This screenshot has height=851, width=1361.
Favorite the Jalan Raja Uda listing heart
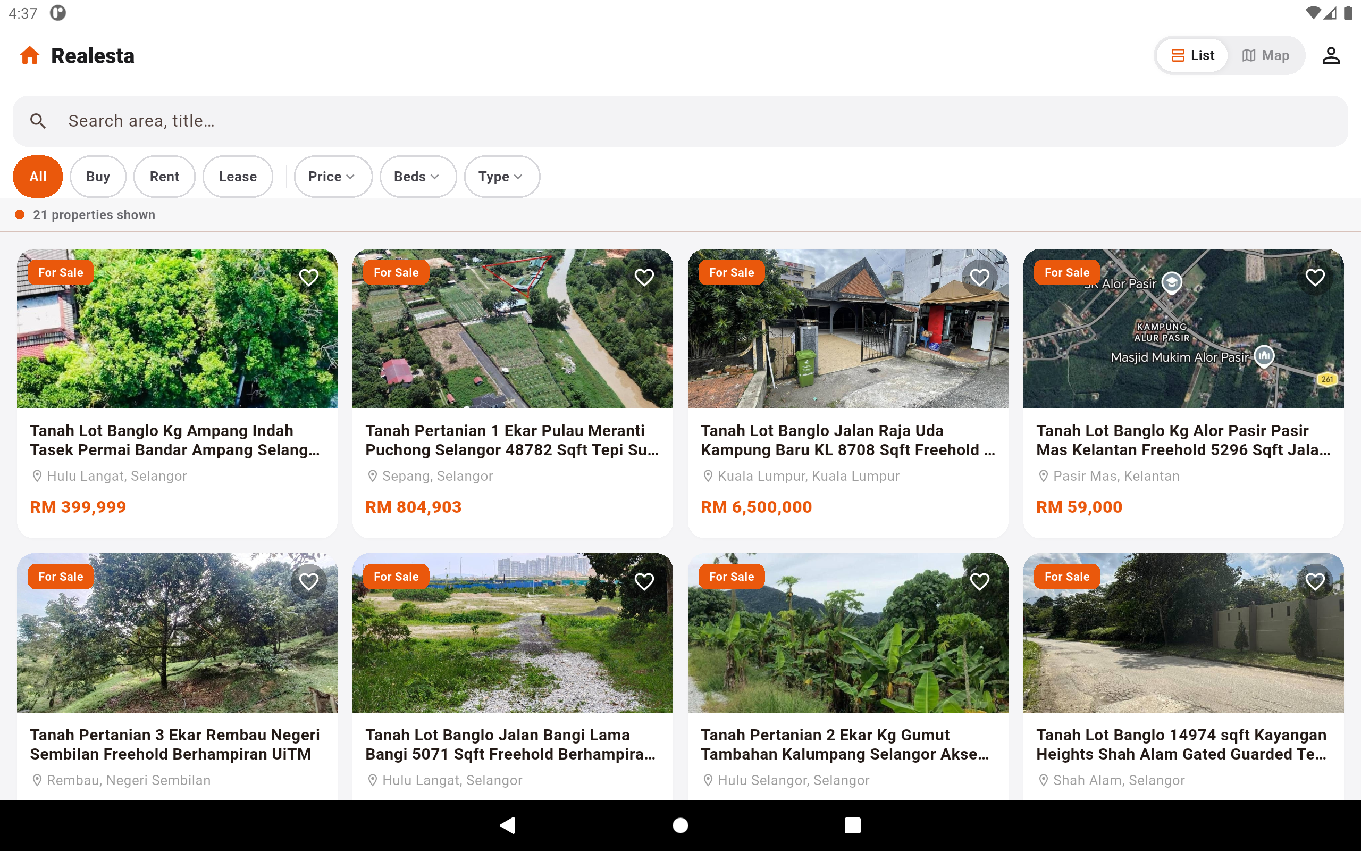coord(979,277)
